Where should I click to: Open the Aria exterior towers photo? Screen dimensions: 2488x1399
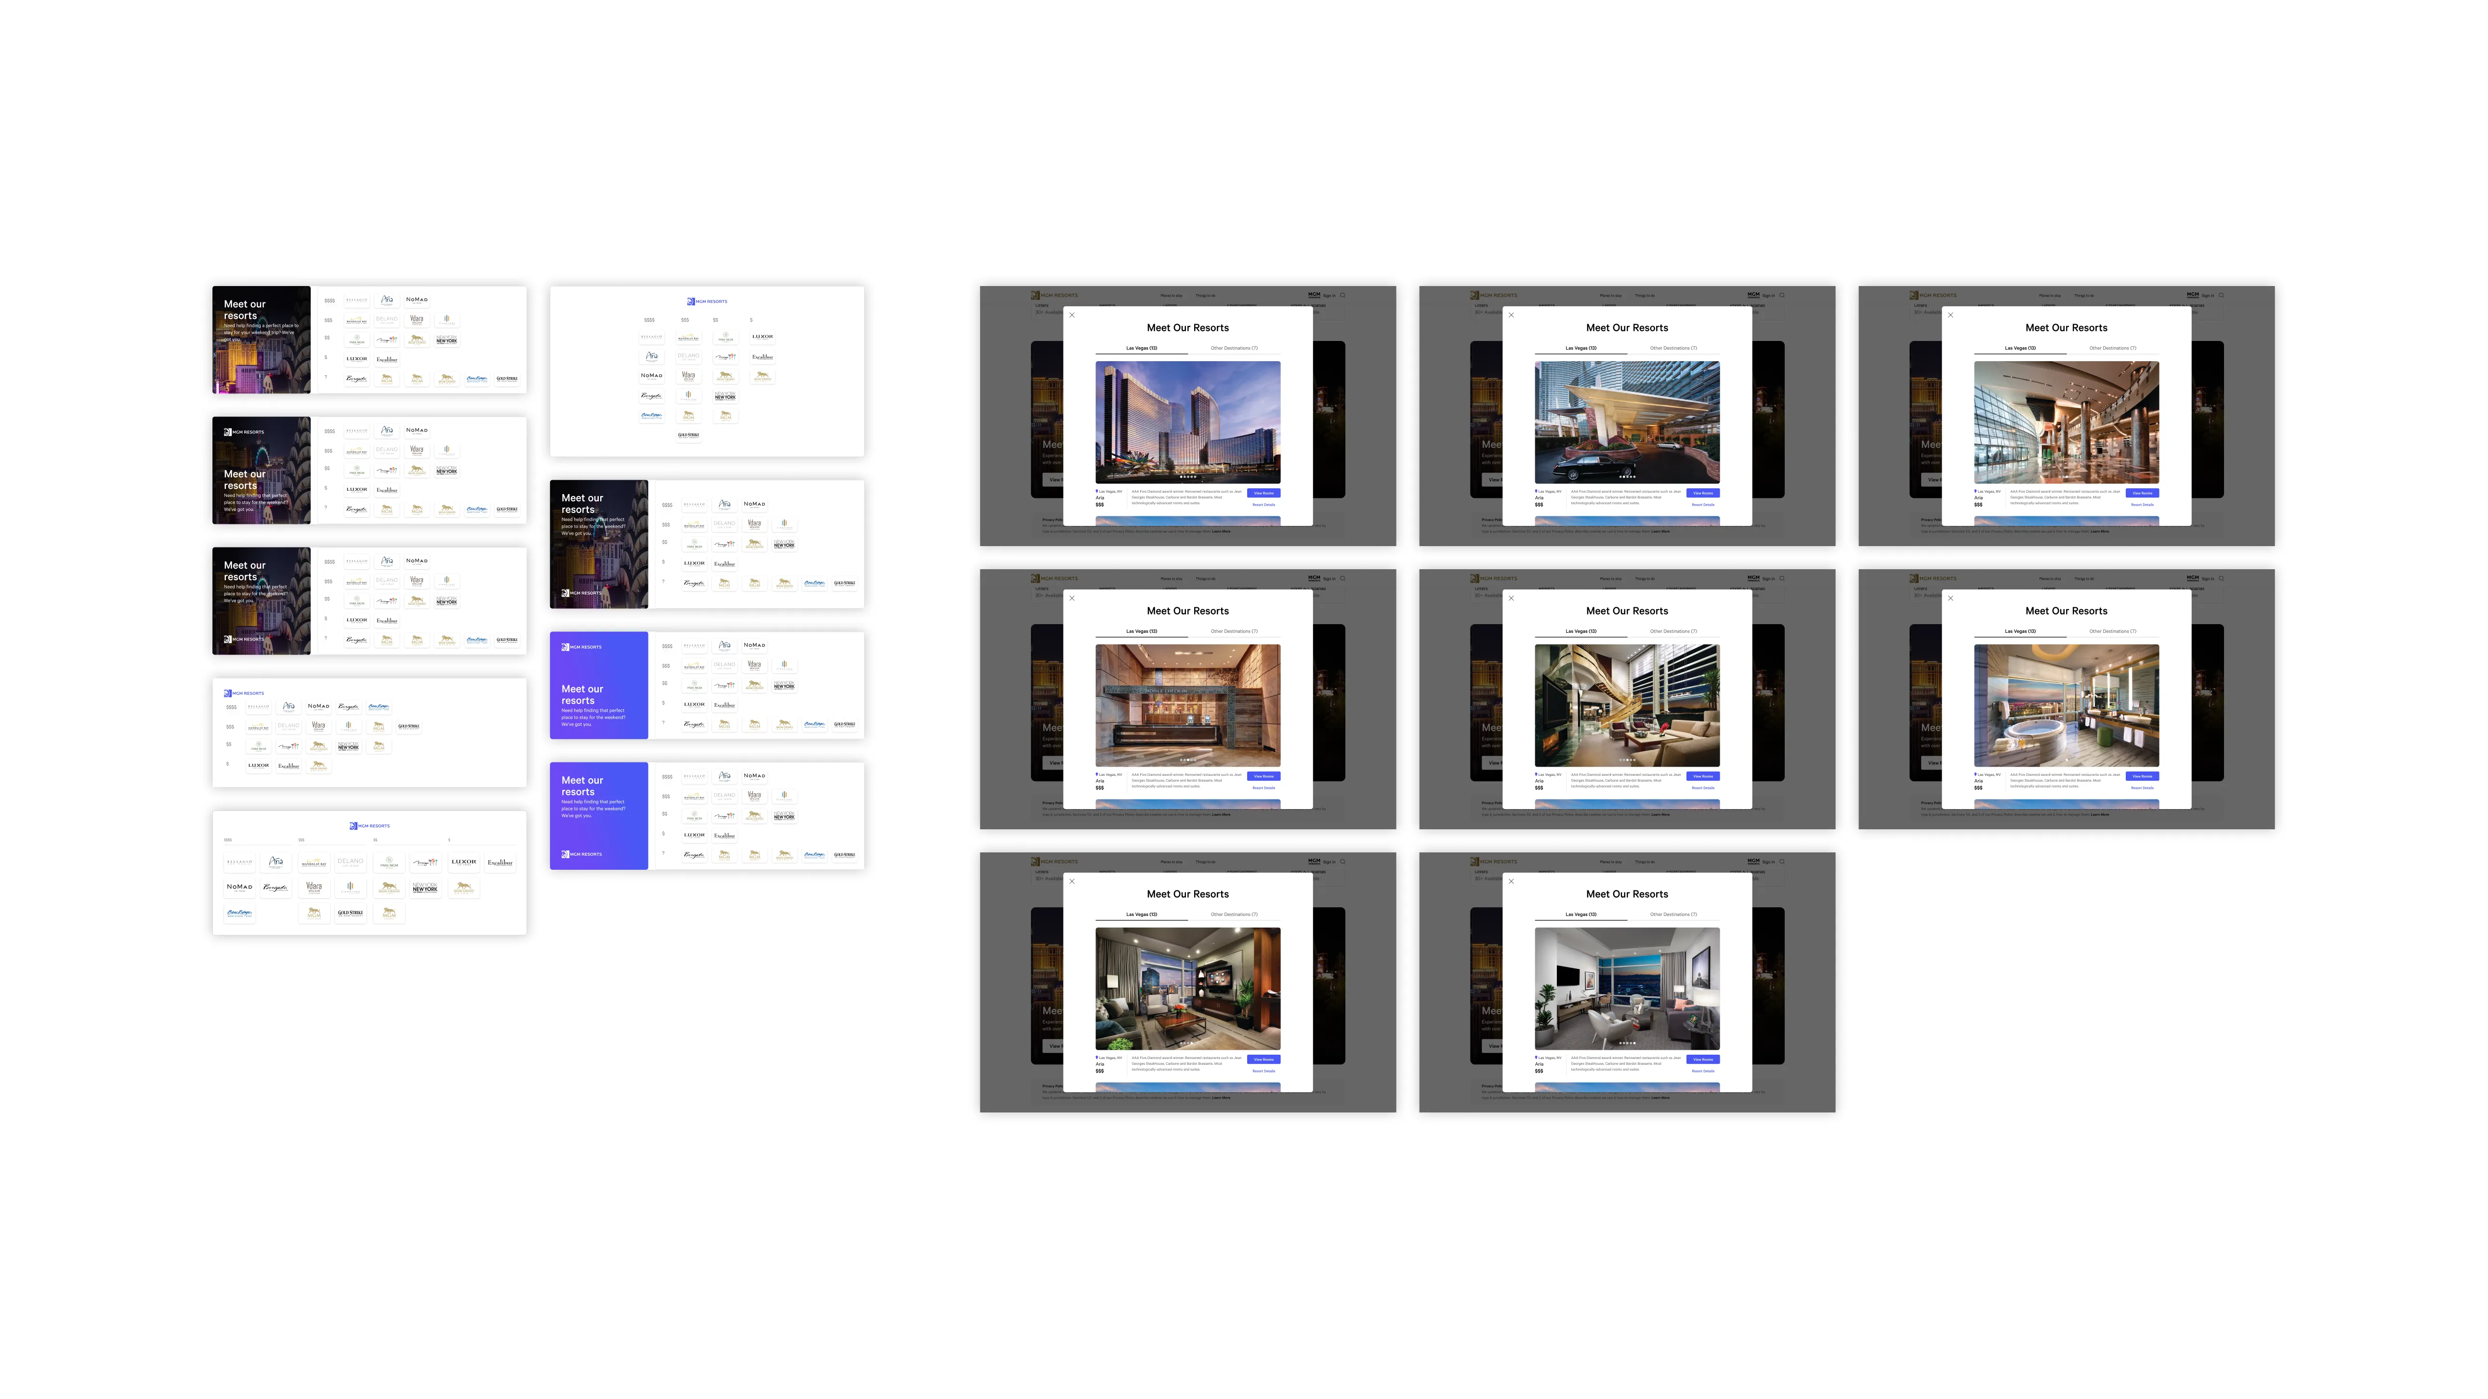tap(1188, 422)
